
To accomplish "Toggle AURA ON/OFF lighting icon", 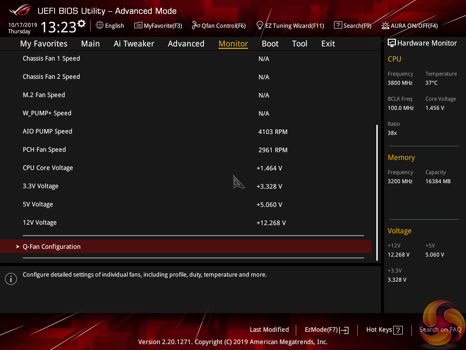I will pos(385,26).
